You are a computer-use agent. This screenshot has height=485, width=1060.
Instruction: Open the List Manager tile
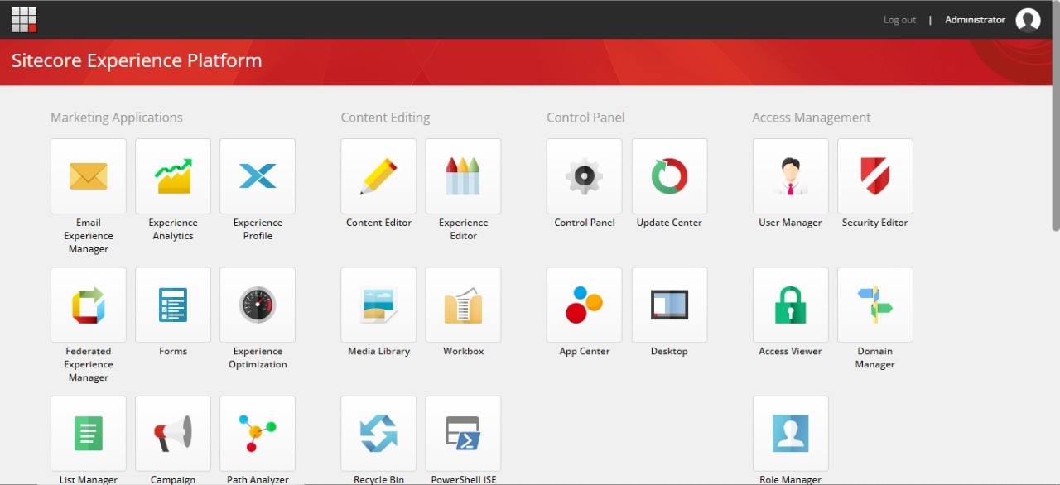[89, 434]
